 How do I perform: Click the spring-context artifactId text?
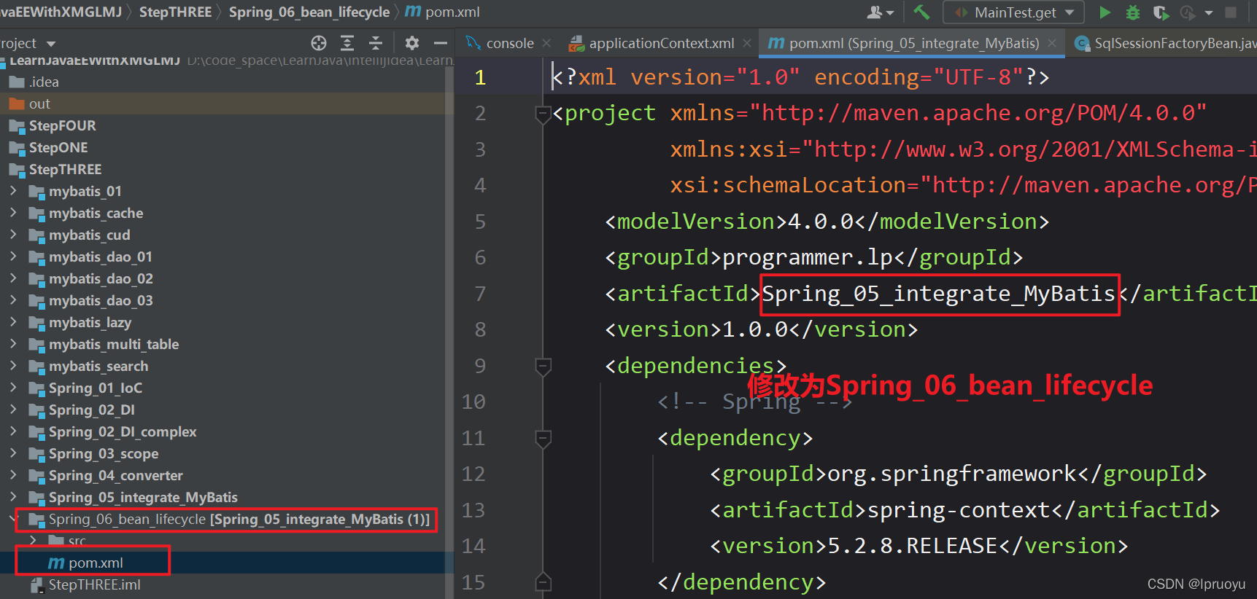[959, 510]
